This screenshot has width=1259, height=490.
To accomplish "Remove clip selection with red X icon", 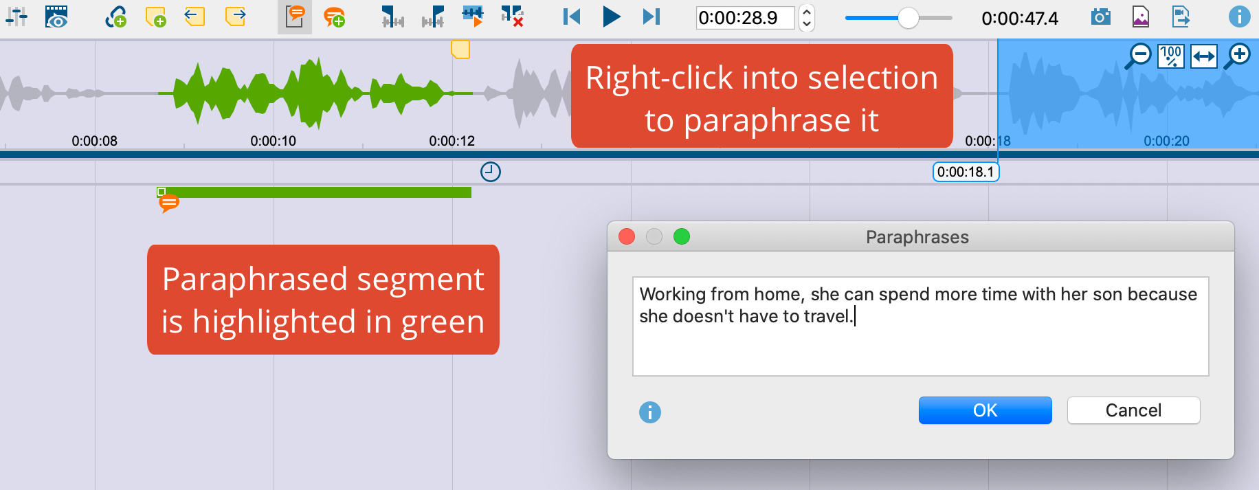I will pyautogui.click(x=513, y=16).
